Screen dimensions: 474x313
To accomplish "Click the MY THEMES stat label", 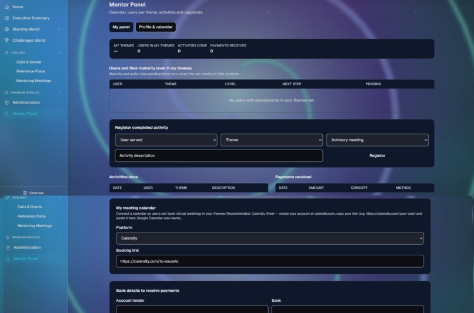I will (x=124, y=46).
